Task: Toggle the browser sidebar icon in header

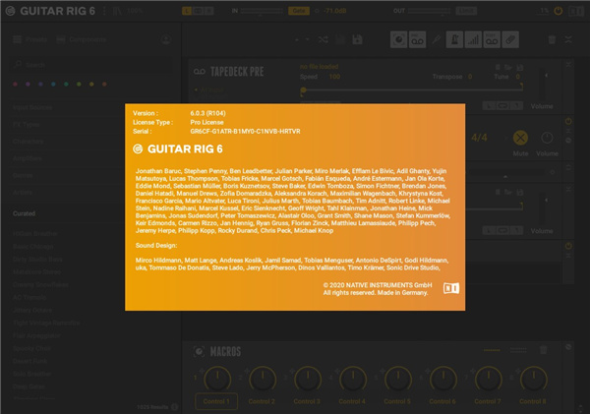Action: (117, 11)
